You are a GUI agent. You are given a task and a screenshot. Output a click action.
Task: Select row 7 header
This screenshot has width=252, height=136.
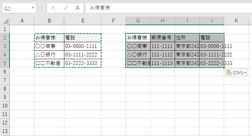coord(5,80)
